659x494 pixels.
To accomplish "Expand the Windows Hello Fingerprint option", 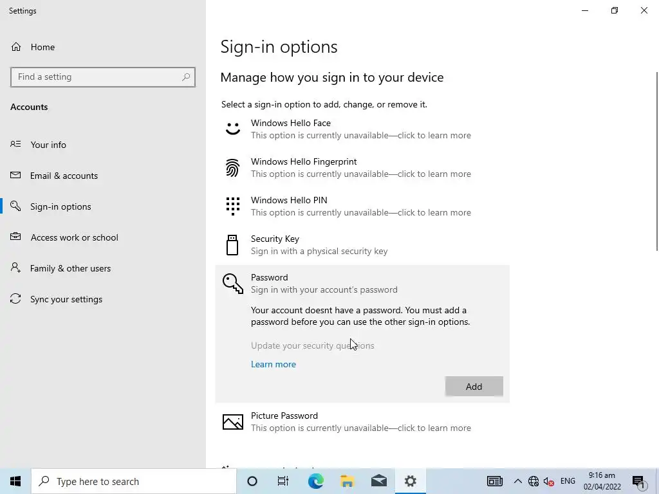I will pyautogui.click(x=362, y=168).
